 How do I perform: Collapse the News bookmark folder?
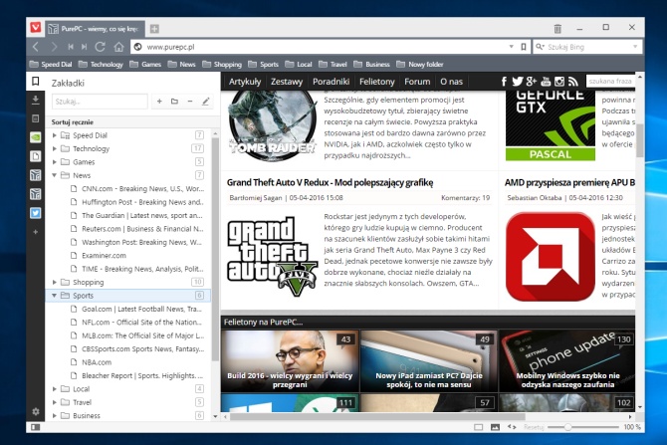tap(55, 175)
